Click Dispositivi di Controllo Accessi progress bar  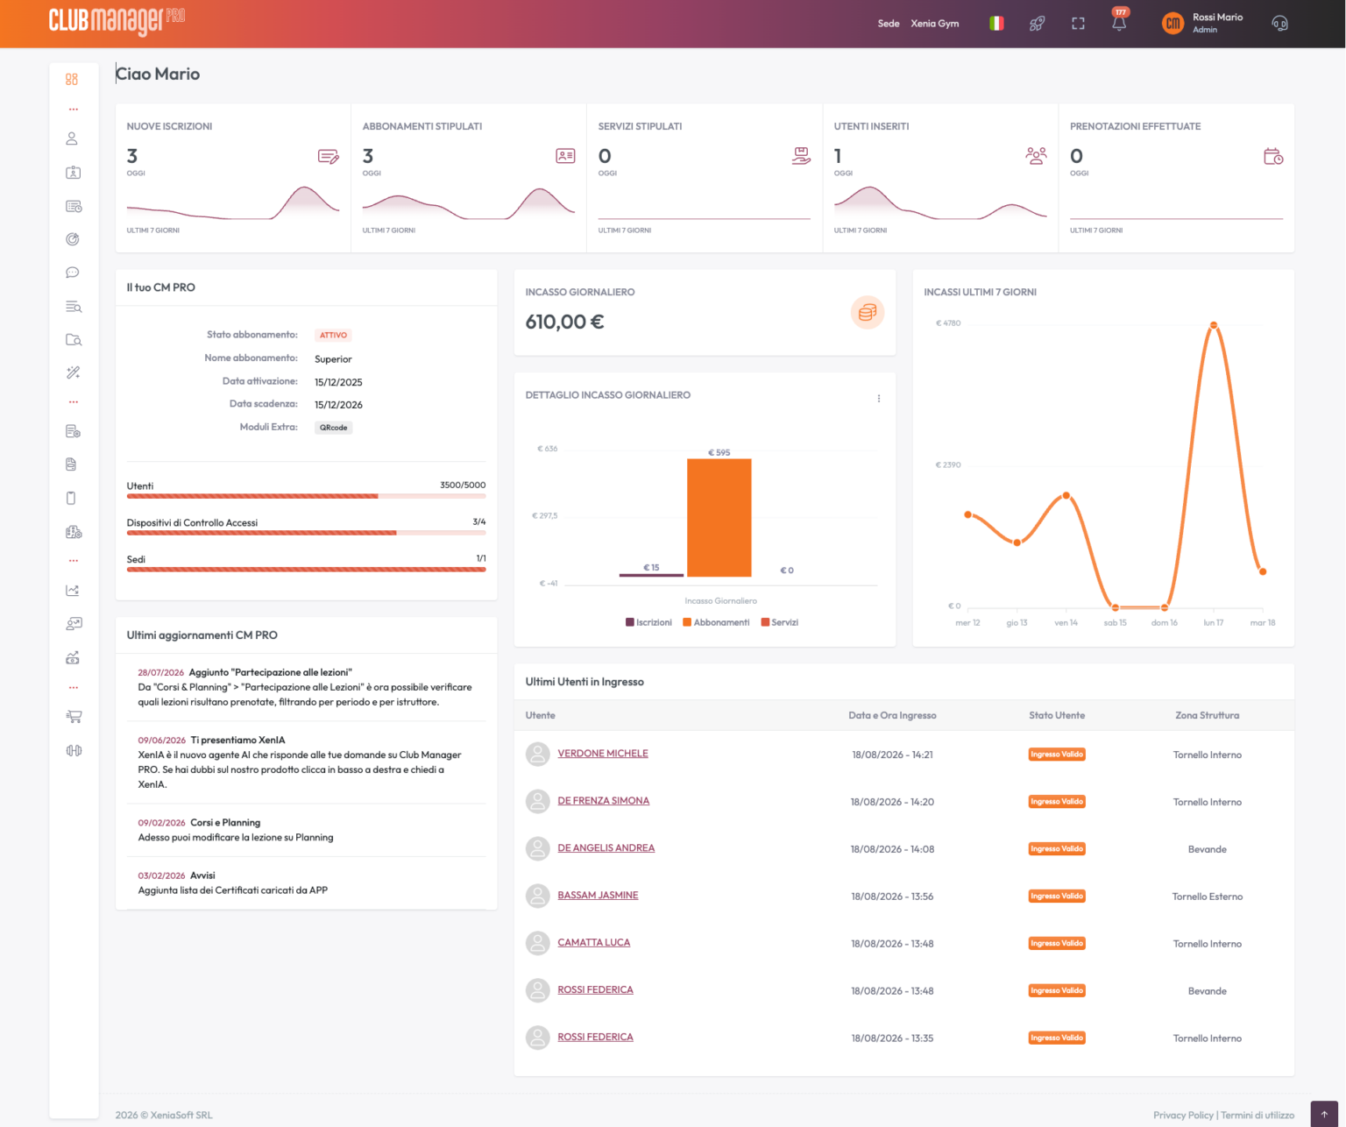[x=306, y=533]
